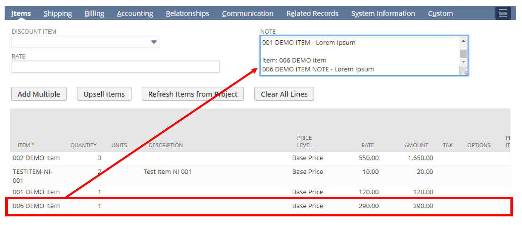Click the Note text area
The image size is (522, 225).
(359, 55)
